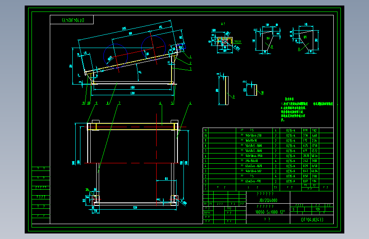Select part callout number 2 beside the side view
The width and height of the screenshot is (369, 239).
191,63
